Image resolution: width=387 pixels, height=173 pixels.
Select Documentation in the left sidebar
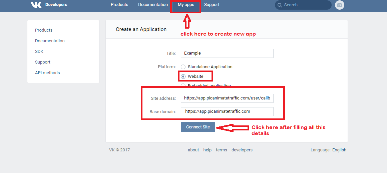(50, 41)
